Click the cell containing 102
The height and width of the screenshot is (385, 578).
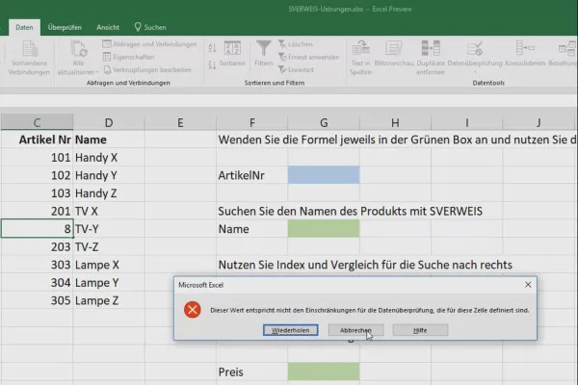click(x=37, y=175)
